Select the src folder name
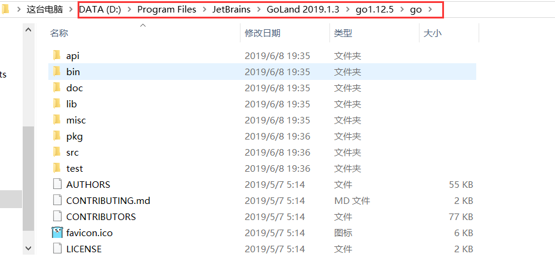This screenshot has width=555, height=260. [72, 152]
